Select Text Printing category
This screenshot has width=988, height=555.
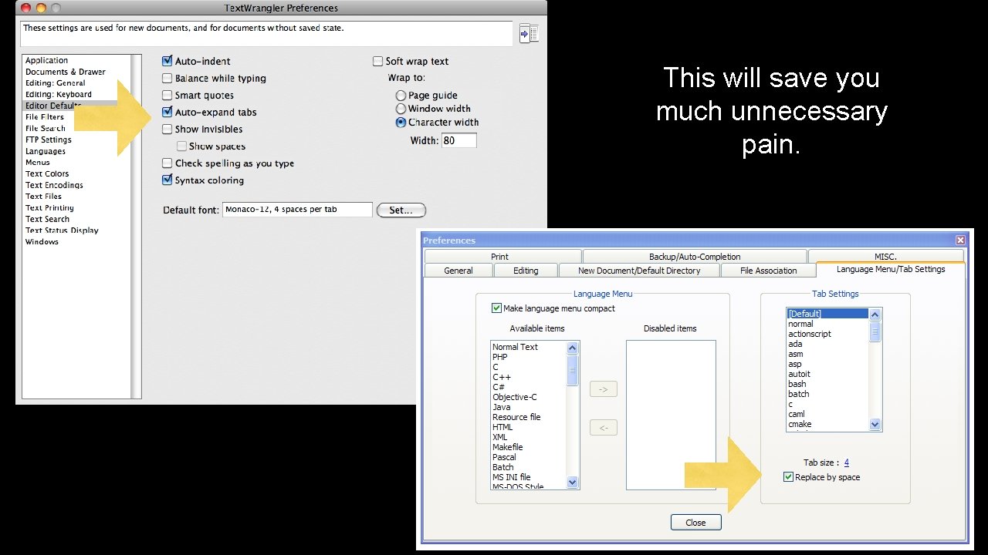[49, 207]
